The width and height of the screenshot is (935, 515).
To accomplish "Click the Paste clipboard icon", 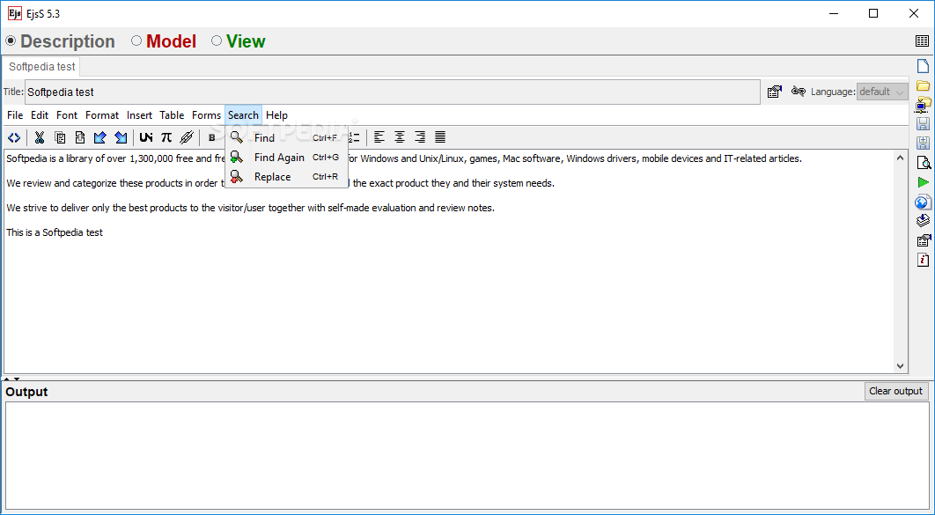I will pos(80,137).
